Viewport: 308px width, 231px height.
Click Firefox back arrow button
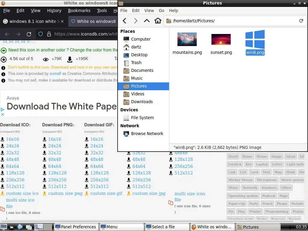pyautogui.click(x=7, y=34)
